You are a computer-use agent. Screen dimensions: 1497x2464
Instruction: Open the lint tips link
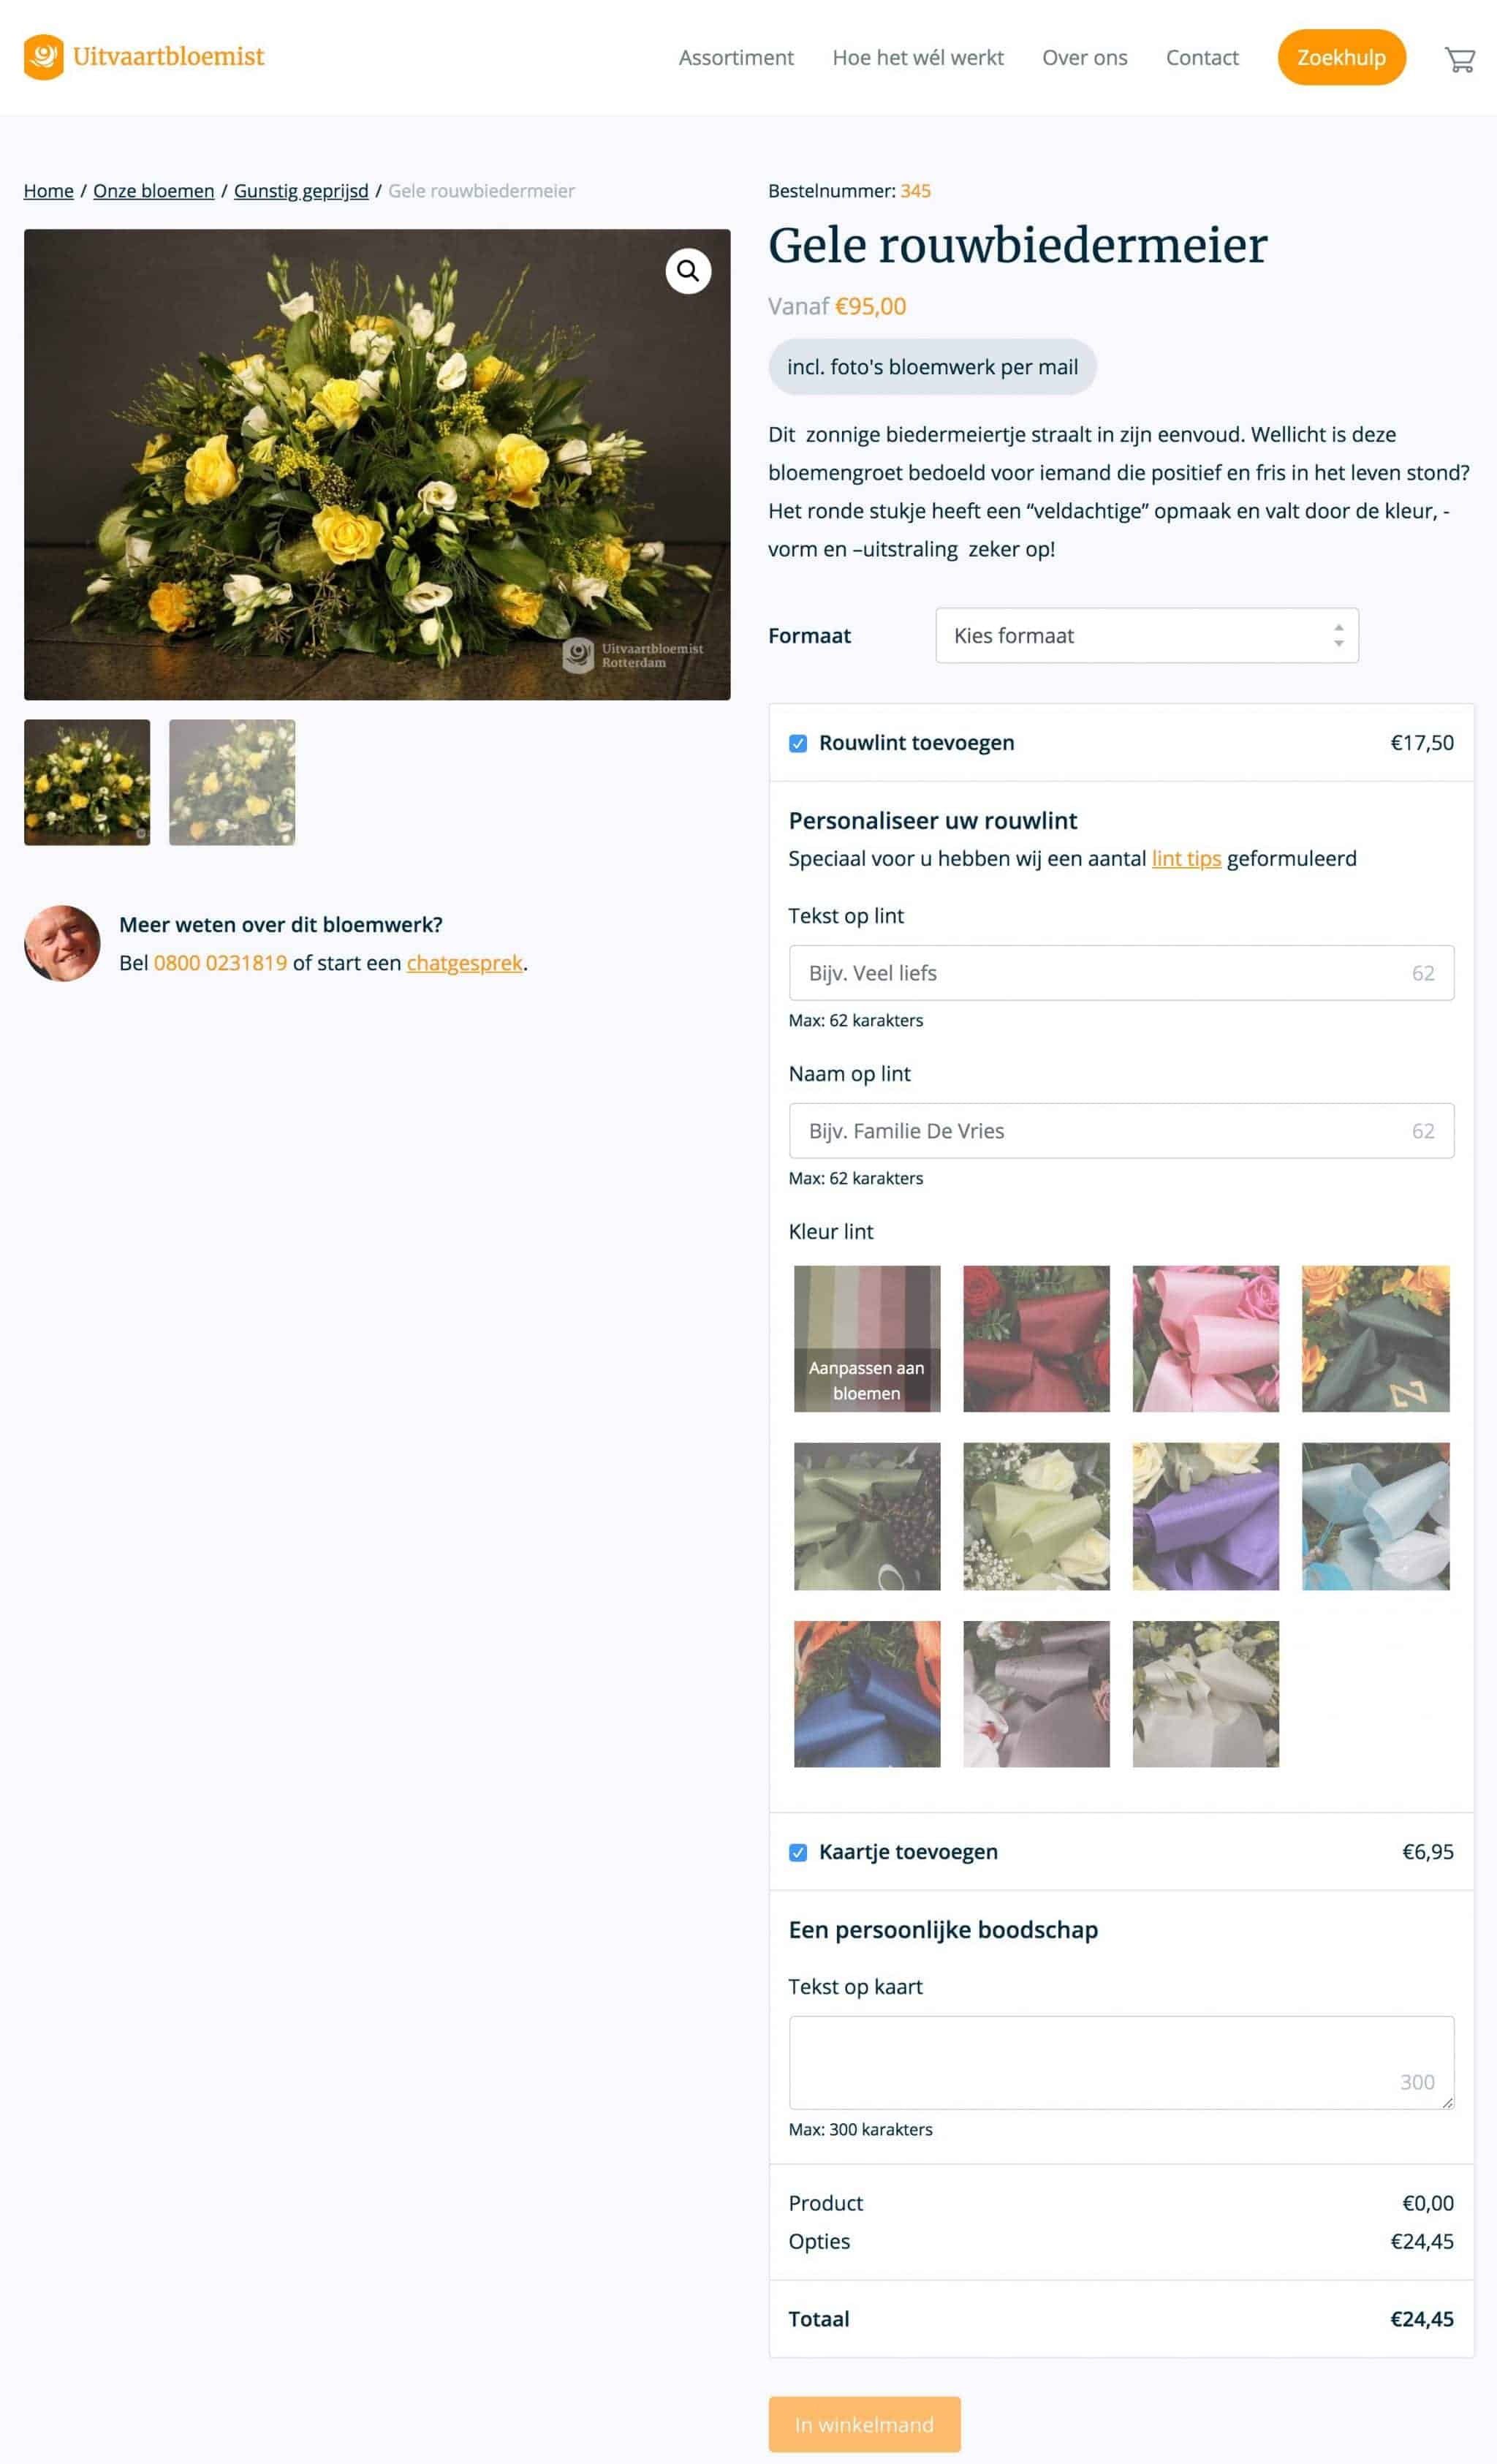1186,858
